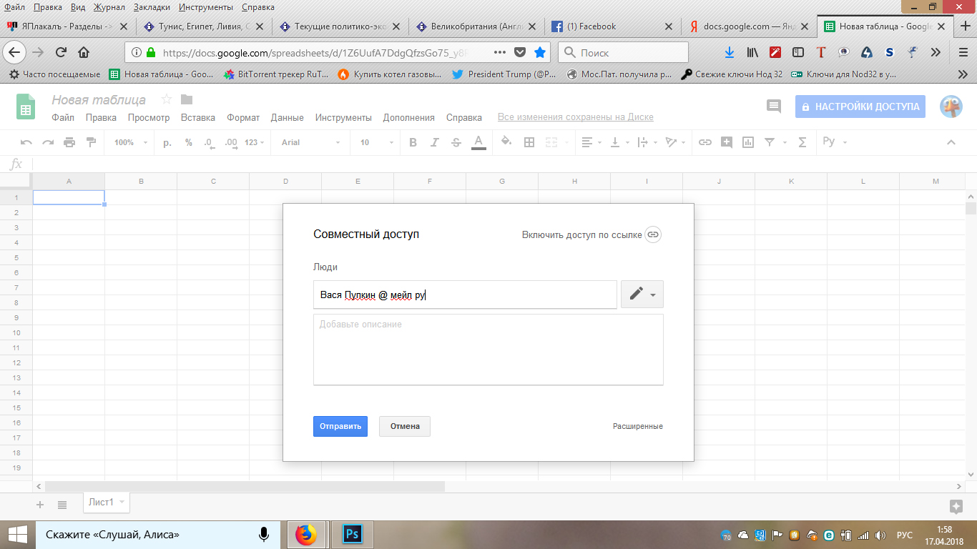
Task: Click the horizontal scrollbar of the sheet
Action: point(245,486)
